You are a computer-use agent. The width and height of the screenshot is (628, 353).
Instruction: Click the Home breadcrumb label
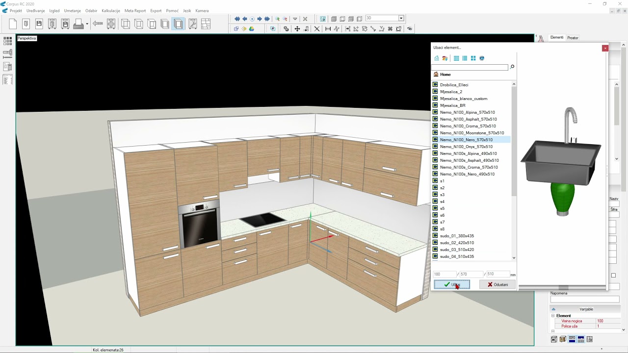pyautogui.click(x=445, y=75)
